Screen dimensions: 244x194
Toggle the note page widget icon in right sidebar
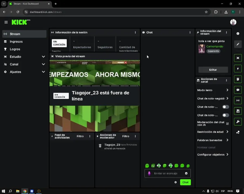pos(238,79)
